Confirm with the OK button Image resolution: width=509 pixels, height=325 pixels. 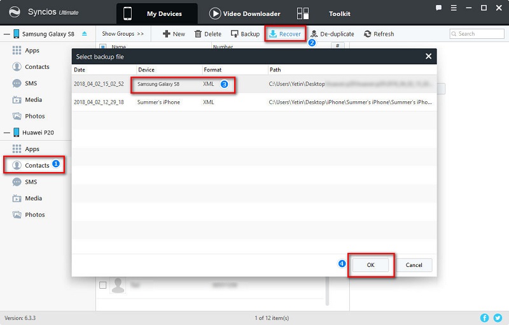370,265
